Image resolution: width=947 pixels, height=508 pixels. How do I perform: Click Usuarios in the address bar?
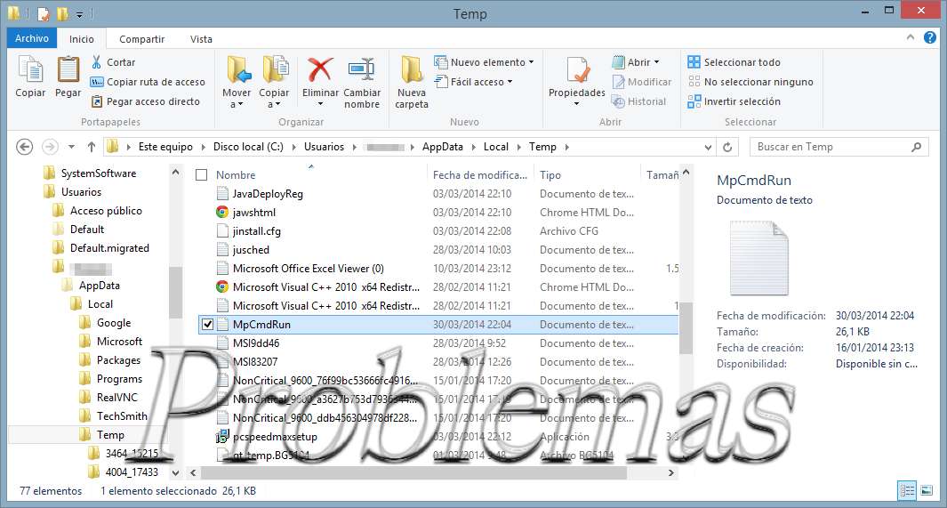(x=324, y=147)
